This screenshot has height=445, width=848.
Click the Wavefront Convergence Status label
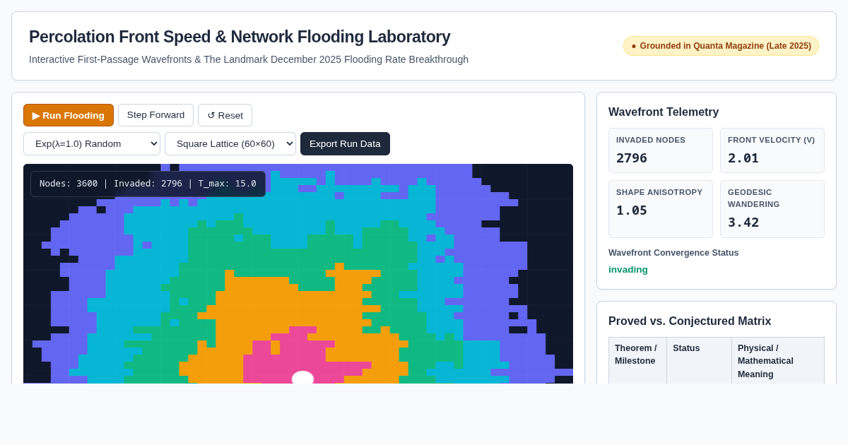pos(673,253)
